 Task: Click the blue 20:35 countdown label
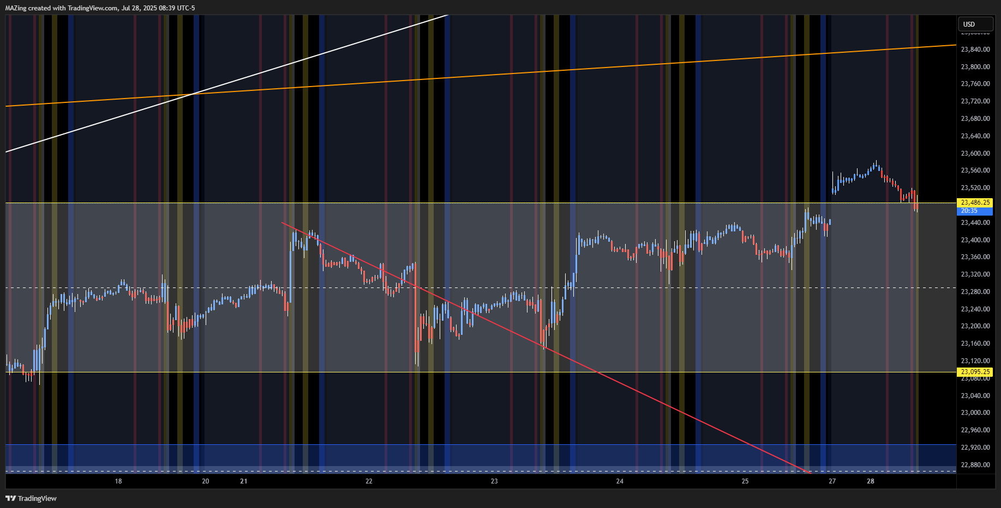pos(975,211)
